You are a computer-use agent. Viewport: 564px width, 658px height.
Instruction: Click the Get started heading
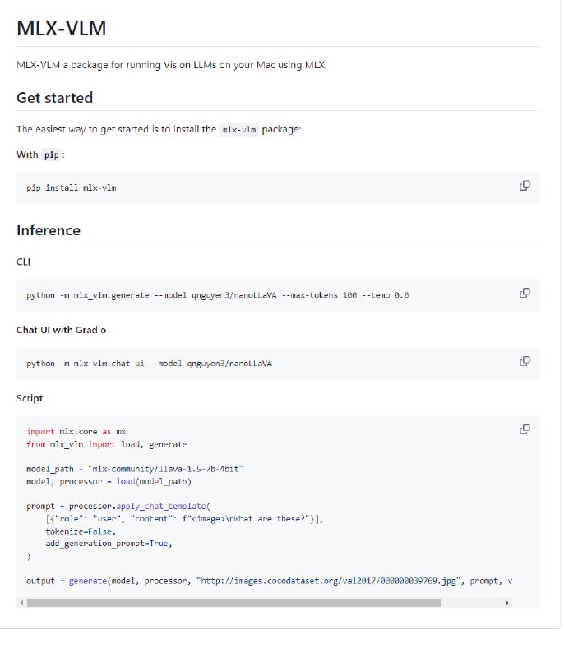pyautogui.click(x=55, y=98)
